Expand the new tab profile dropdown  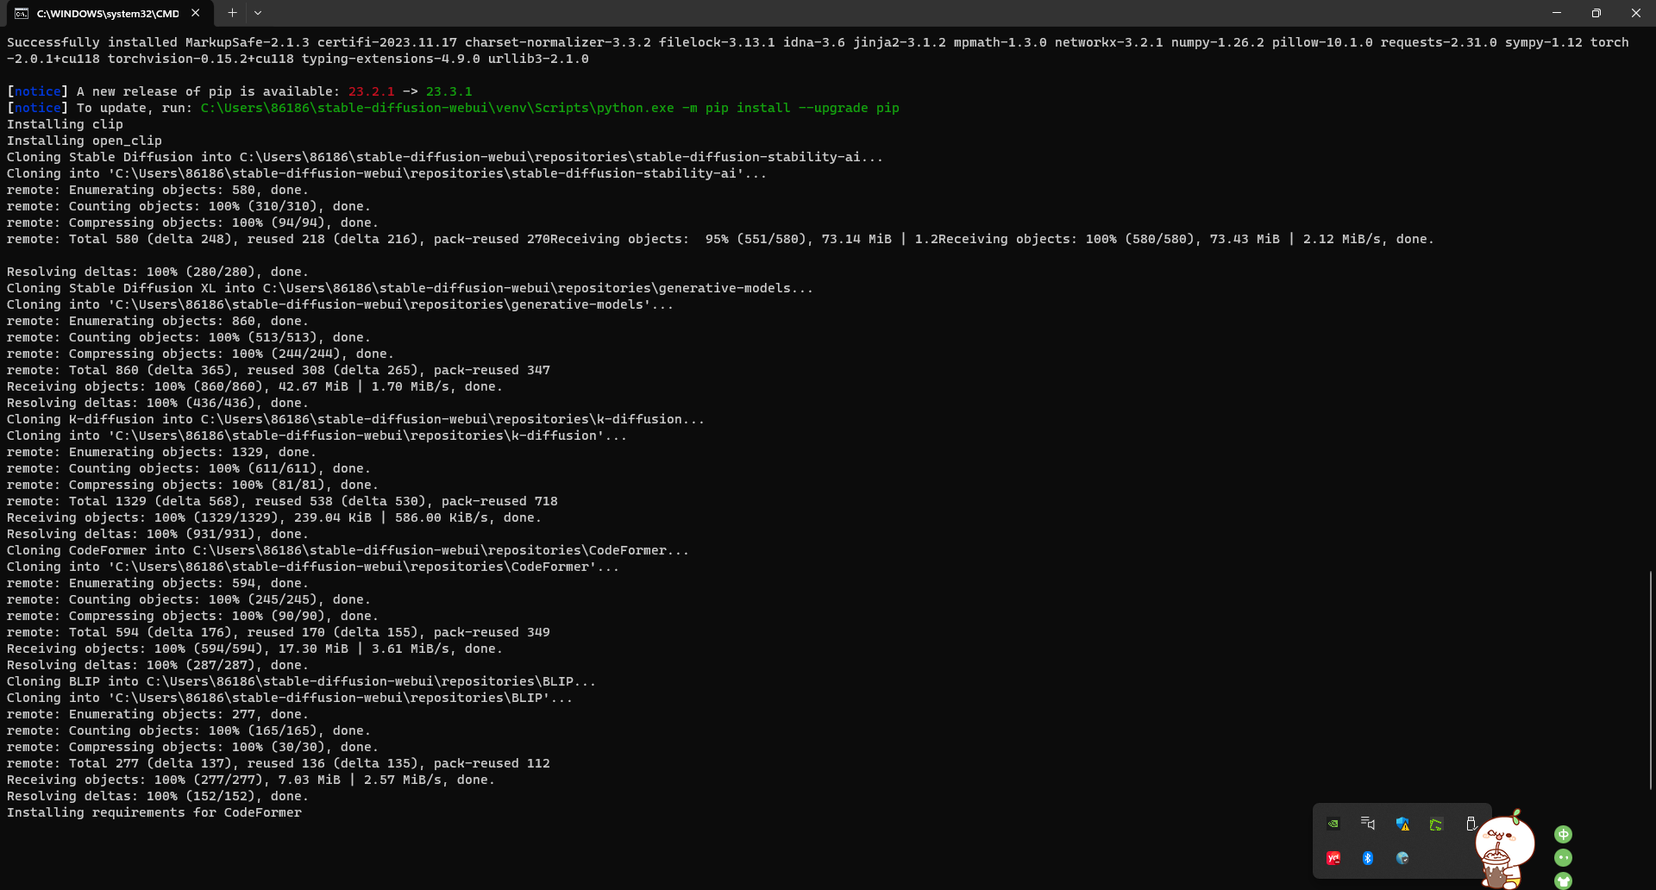(x=258, y=13)
